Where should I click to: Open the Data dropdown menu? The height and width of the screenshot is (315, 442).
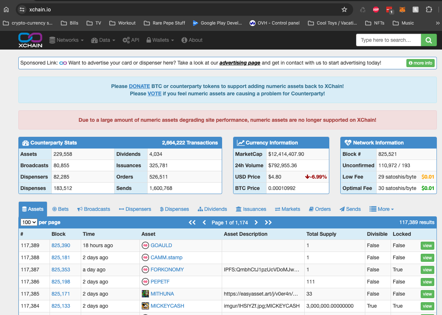tap(103, 40)
